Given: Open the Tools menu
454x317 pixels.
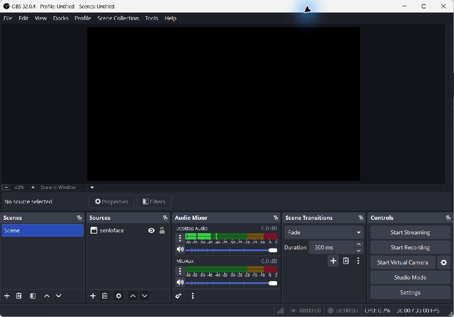Looking at the screenshot, I should 151,18.
